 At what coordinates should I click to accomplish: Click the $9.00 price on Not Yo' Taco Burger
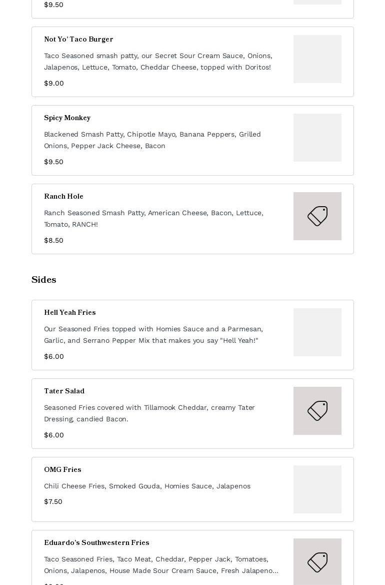tap(54, 83)
